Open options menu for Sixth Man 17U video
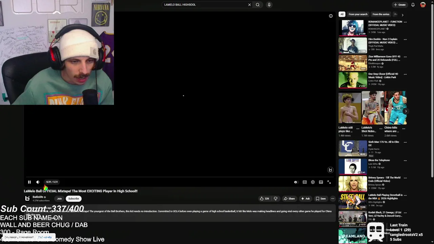This screenshot has height=244, width=434. coord(405,142)
